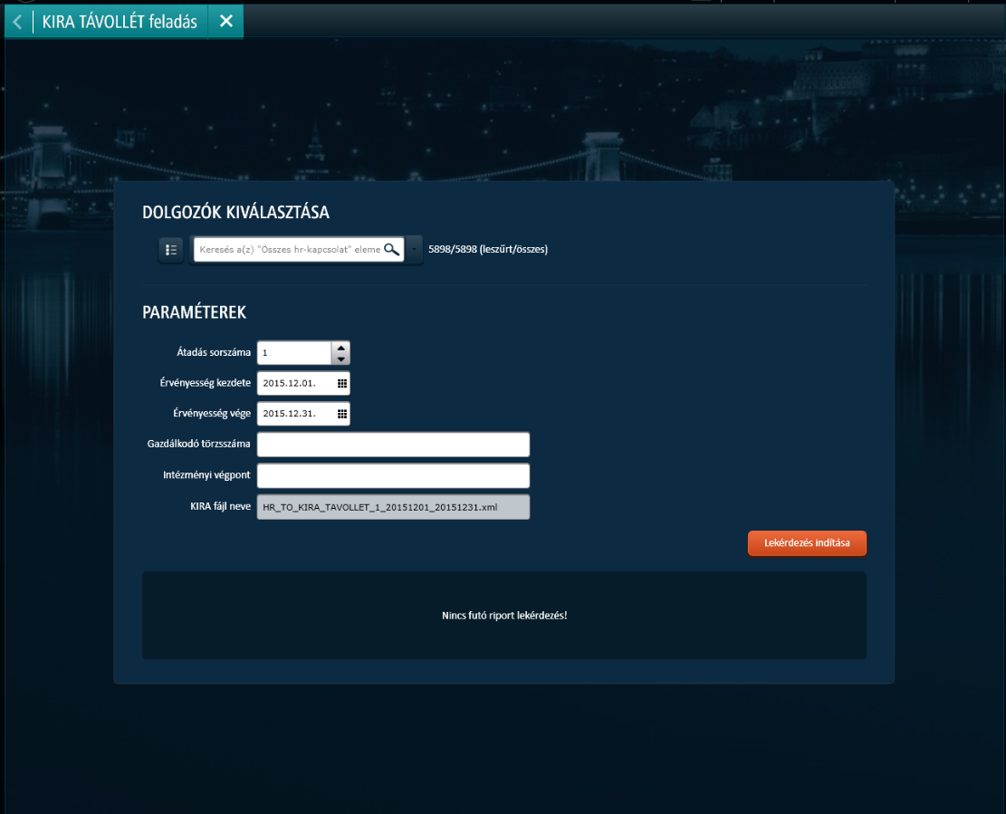Focus the Gazdálkodó törzsszáma input
1006x814 pixels.
(x=393, y=444)
